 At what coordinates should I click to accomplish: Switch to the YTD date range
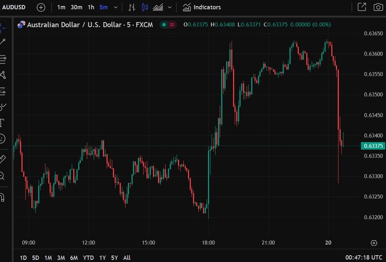pyautogui.click(x=88, y=258)
